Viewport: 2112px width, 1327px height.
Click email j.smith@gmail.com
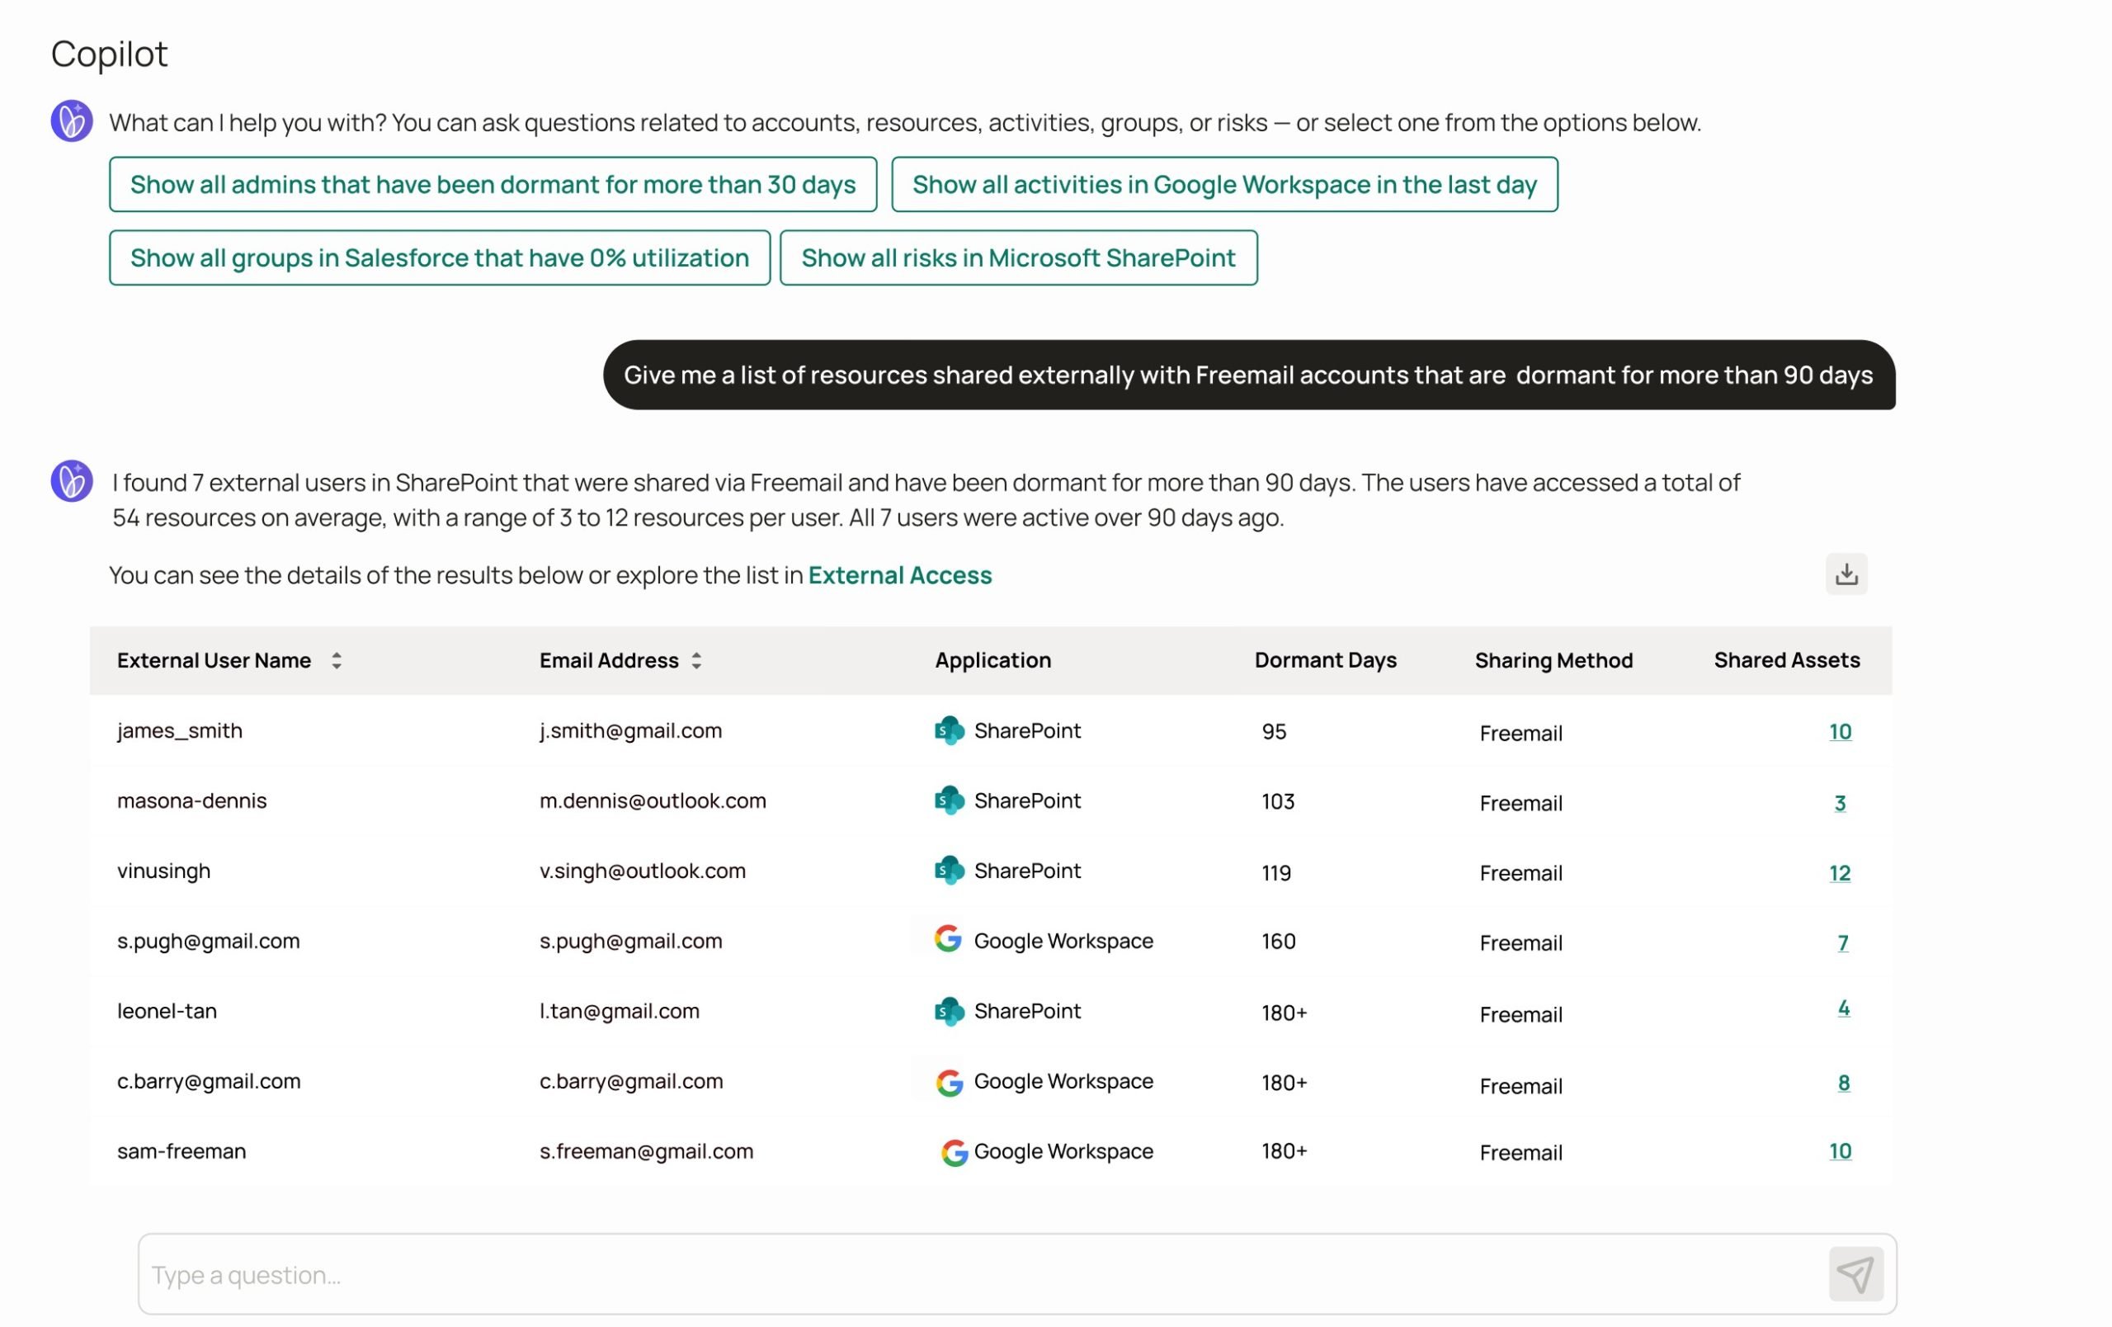click(x=629, y=730)
